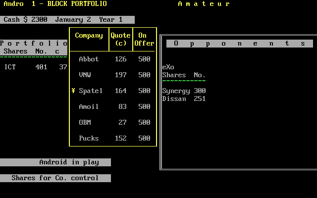Image resolution: width=317 pixels, height=198 pixels.
Task: Click Shares for Co. control bar
Action: click(55, 178)
